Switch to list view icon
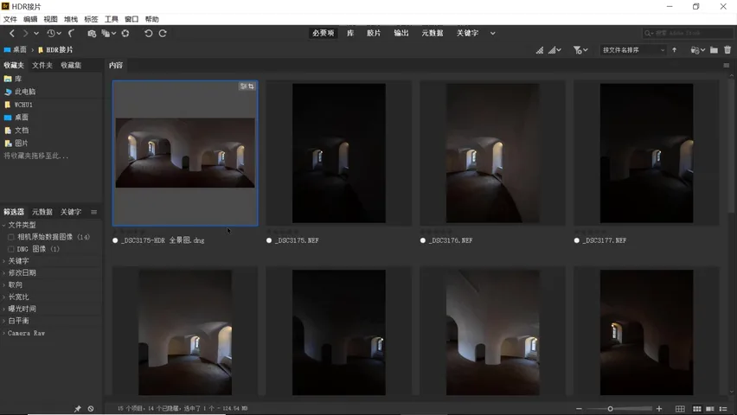 pyautogui.click(x=723, y=409)
